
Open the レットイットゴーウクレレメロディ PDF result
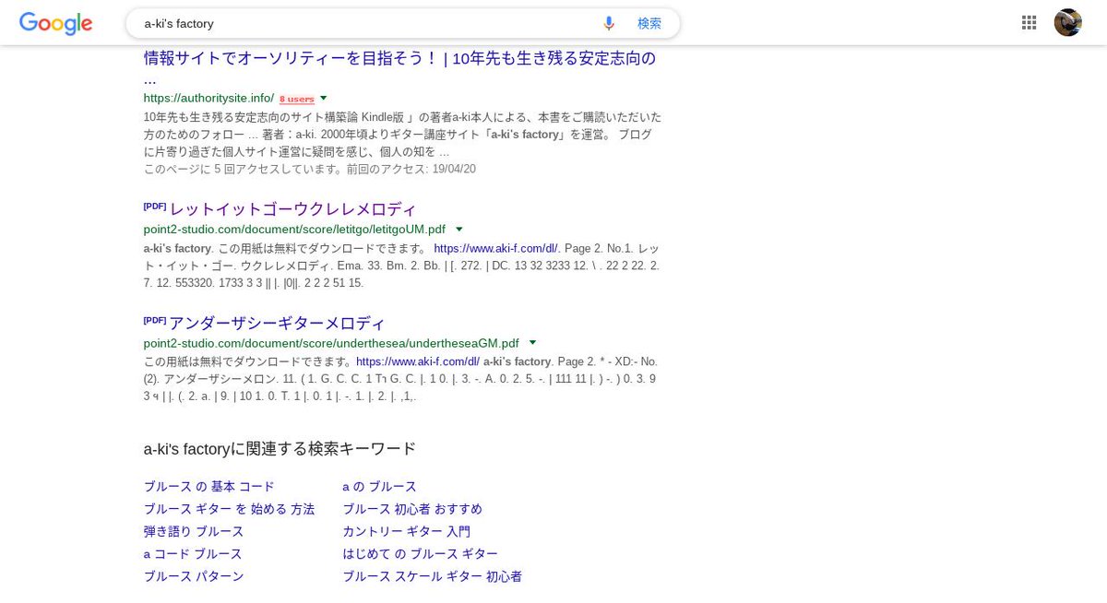coord(293,208)
